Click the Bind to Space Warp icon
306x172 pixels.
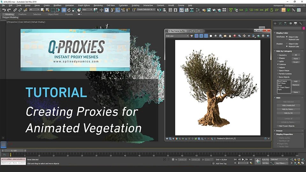[x=25, y=10]
